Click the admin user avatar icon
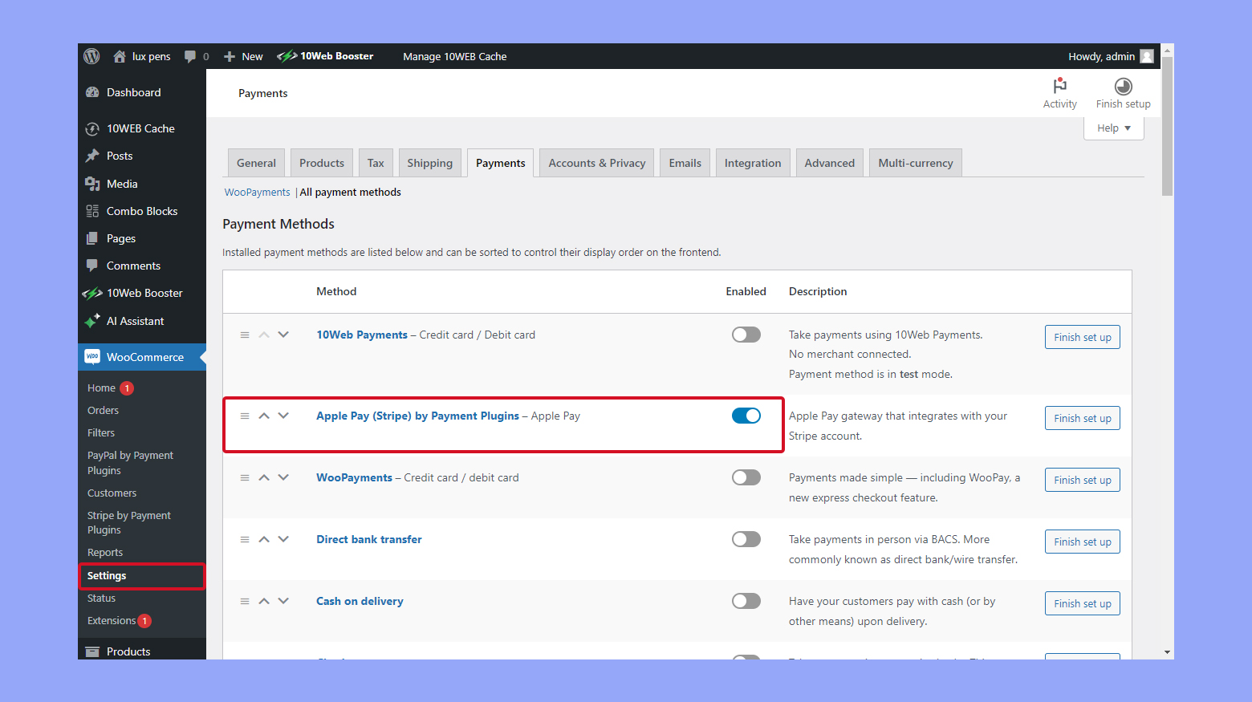This screenshot has width=1252, height=702. (1147, 56)
